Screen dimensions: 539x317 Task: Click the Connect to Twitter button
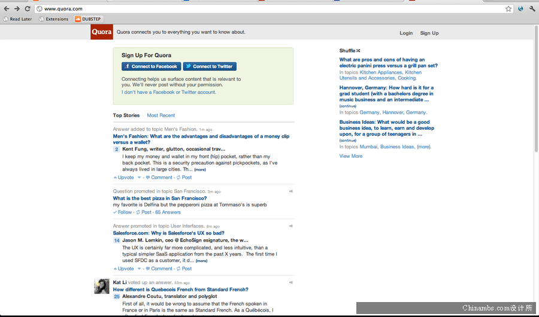pyautogui.click(x=210, y=66)
